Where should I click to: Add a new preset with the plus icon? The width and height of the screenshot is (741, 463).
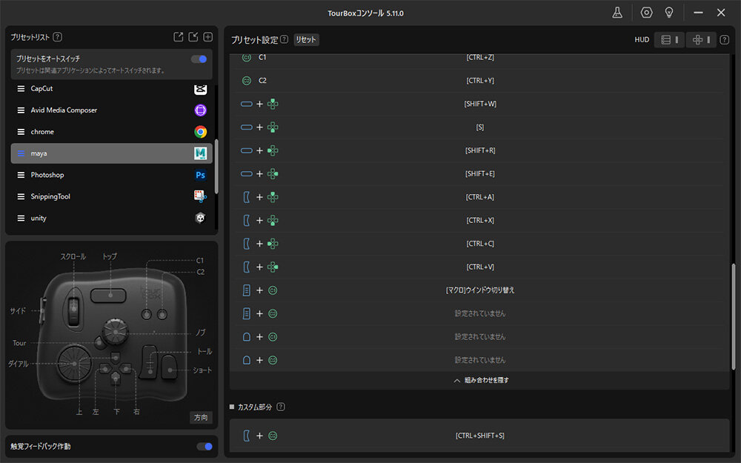(208, 37)
